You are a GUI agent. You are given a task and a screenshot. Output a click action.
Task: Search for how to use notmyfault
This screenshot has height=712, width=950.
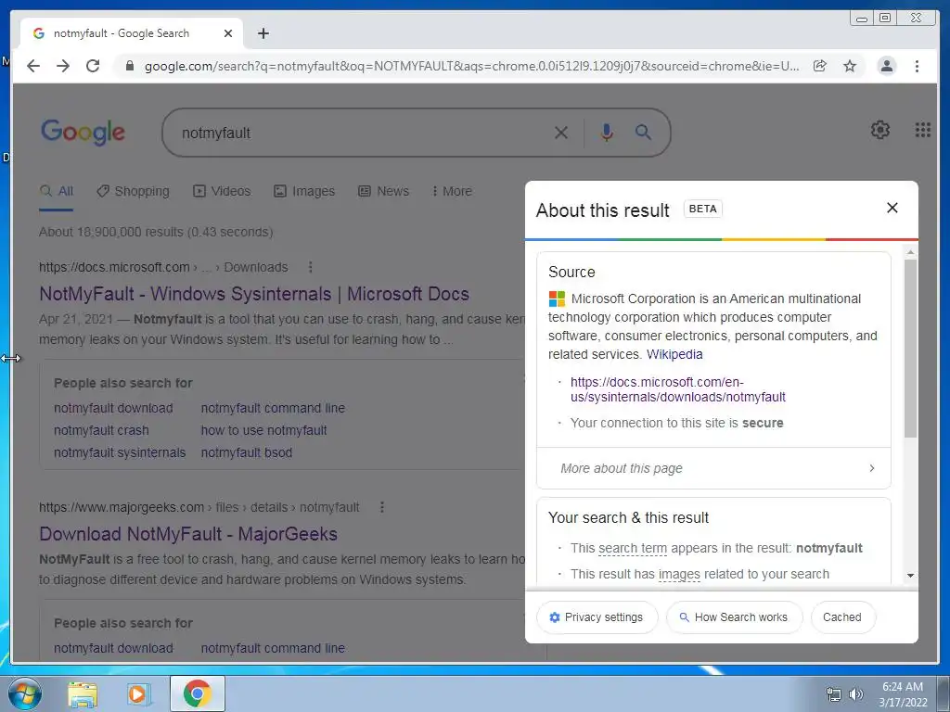tap(263, 430)
